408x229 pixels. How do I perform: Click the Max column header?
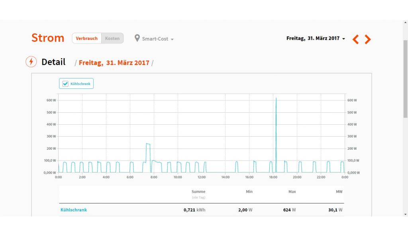click(292, 192)
